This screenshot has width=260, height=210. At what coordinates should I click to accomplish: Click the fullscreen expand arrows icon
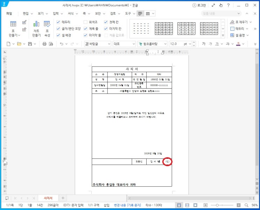click(x=213, y=5)
